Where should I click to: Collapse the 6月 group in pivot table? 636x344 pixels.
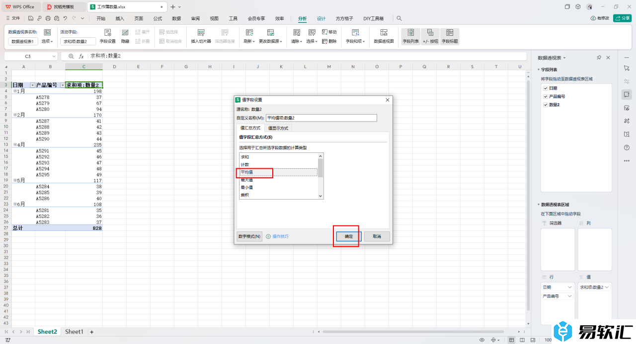pos(15,204)
